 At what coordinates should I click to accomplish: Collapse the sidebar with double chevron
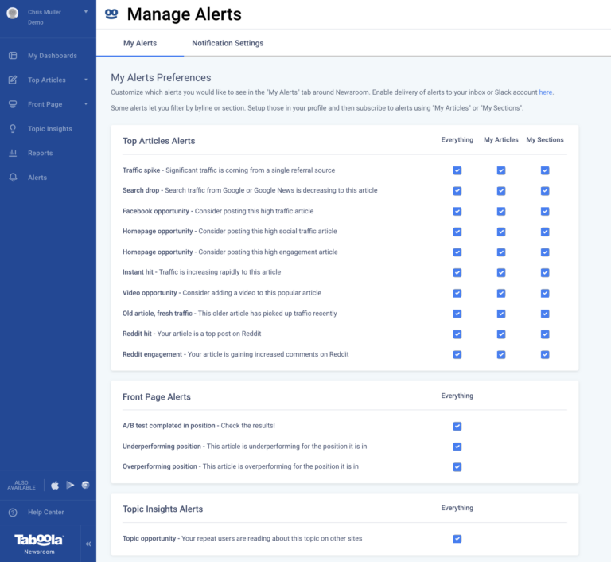click(88, 544)
